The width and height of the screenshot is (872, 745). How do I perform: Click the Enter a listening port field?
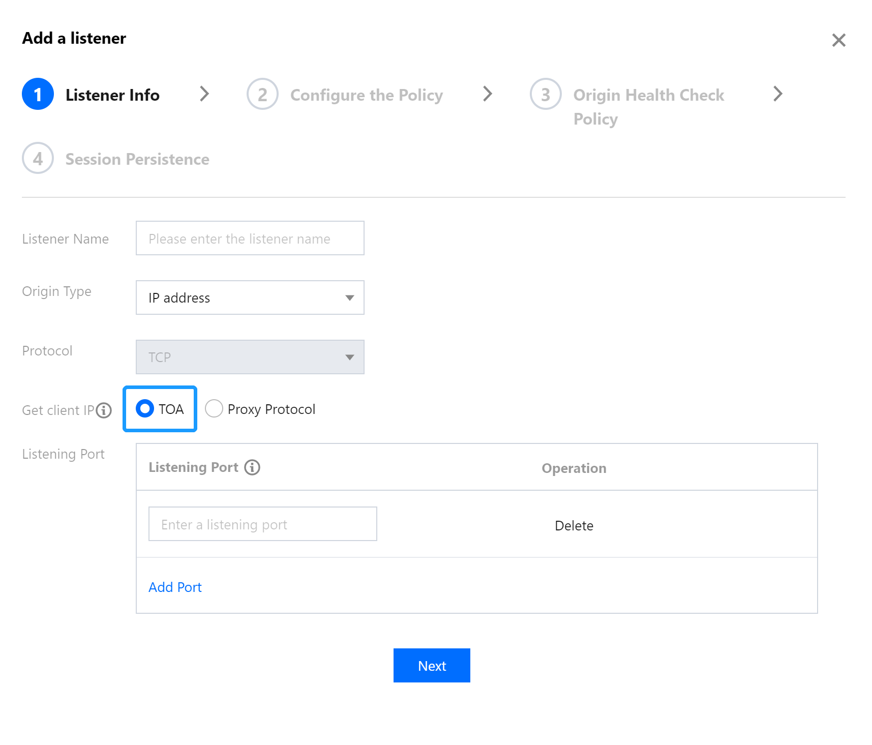[x=262, y=524]
